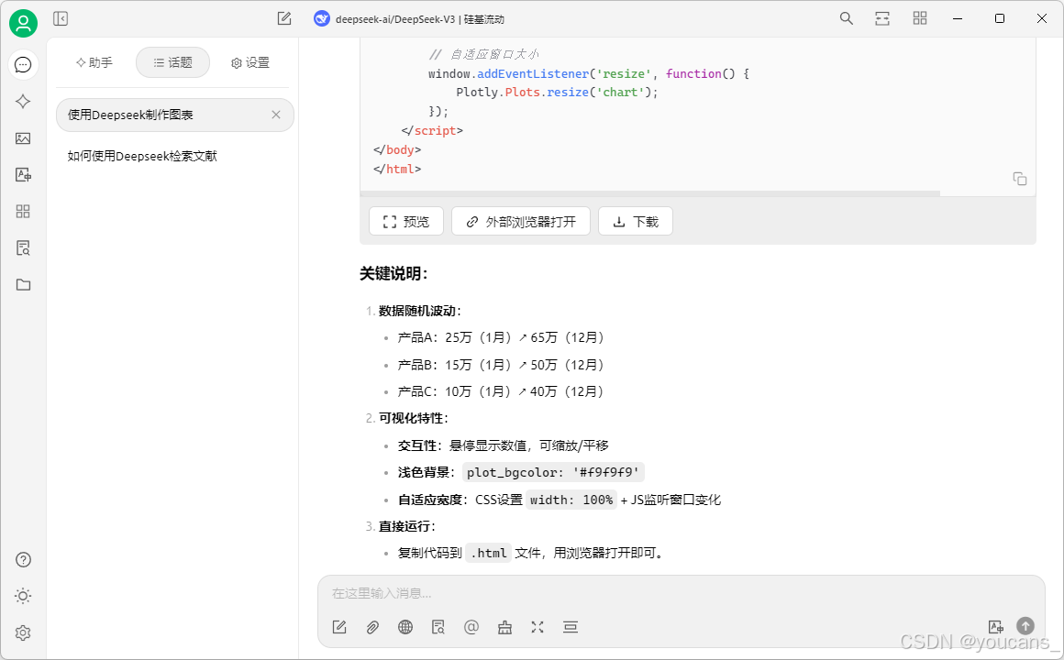1064x660 pixels.
Task: Delete topic 使用Deepseek制作图表 with X
Action: coord(276,115)
